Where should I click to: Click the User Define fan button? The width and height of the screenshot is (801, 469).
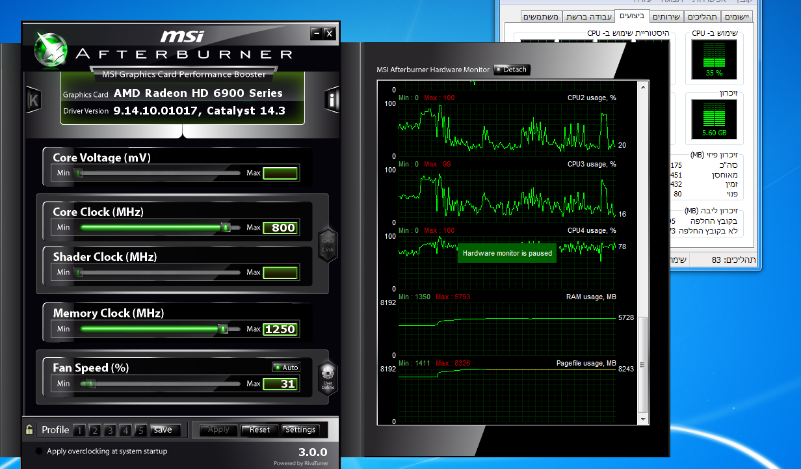coord(328,379)
